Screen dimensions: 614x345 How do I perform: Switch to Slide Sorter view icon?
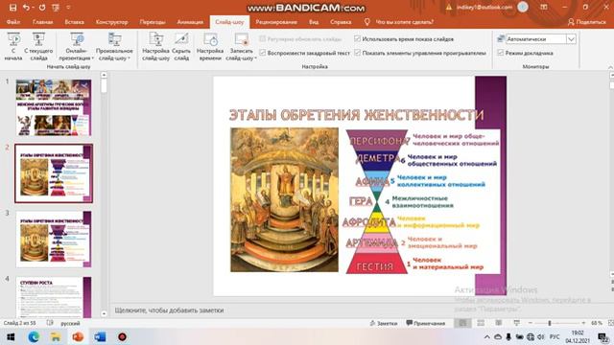[x=481, y=323]
